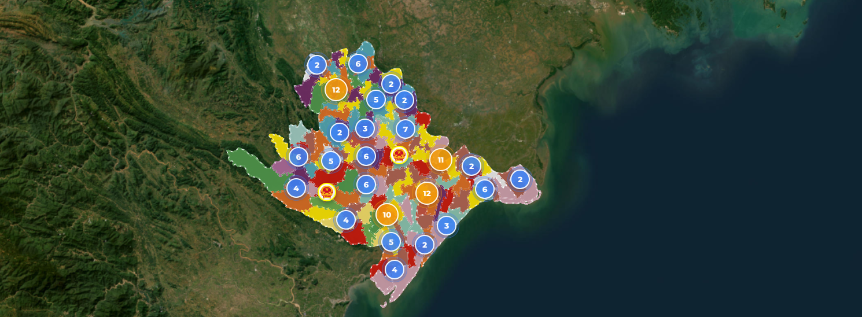The image size is (862, 317).
Task: Open the 6 cluster on the far western edge
Action: [299, 156]
